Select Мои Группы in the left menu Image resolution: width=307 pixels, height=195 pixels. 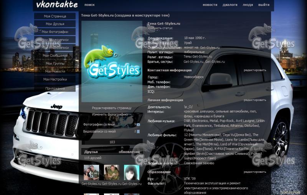[55, 64]
